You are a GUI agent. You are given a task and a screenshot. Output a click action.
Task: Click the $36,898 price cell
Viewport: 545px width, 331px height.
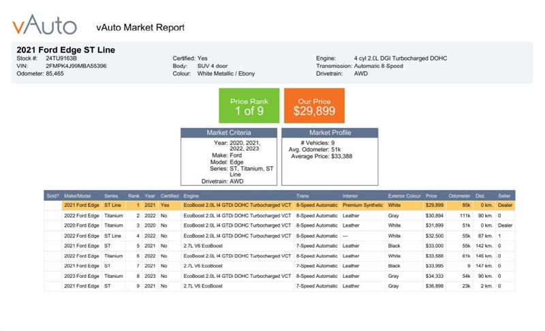click(x=435, y=286)
